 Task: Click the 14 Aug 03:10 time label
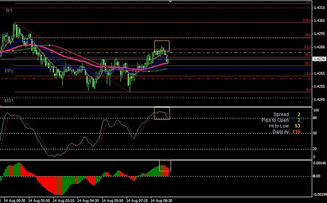pos(63,200)
